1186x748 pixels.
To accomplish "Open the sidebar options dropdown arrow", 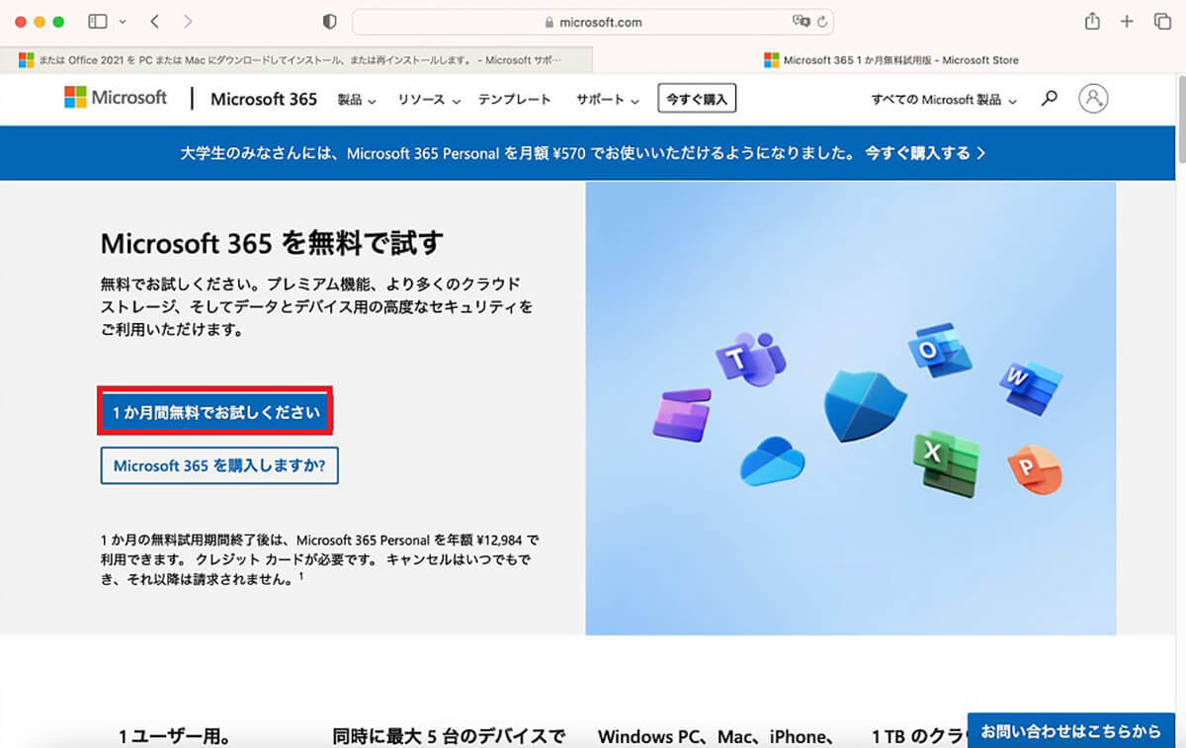I will coord(123,21).
